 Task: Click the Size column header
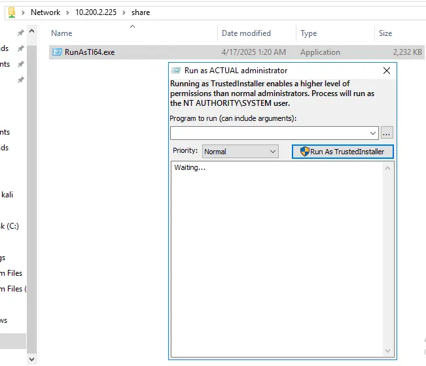385,33
